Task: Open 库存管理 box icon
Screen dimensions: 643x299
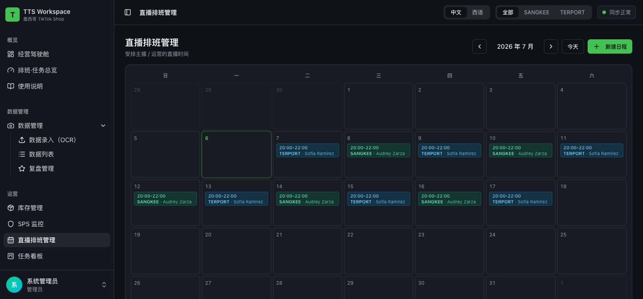Action: [x=11, y=208]
